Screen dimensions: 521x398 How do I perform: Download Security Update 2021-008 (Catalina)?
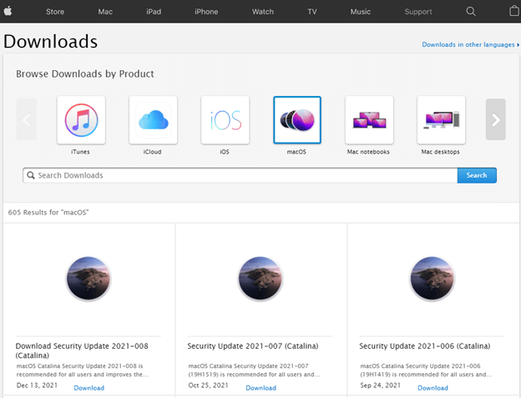pyautogui.click(x=89, y=388)
